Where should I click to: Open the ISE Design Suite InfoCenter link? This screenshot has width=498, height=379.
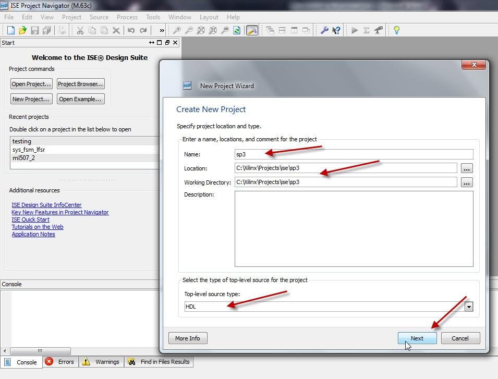(47, 205)
